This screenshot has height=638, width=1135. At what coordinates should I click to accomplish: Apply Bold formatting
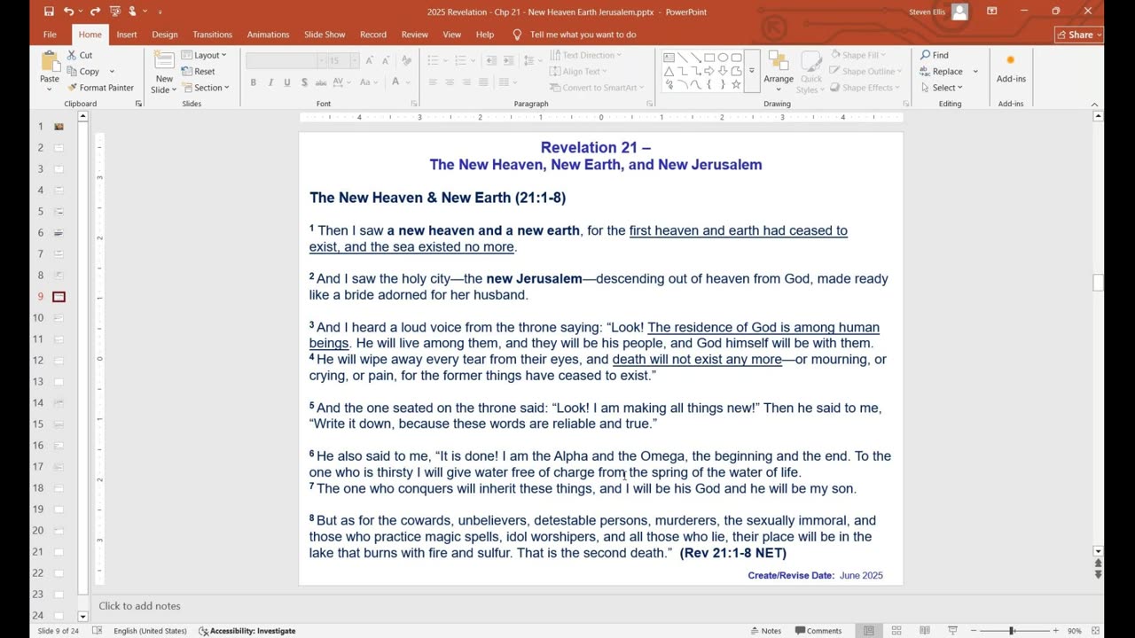pos(253,82)
